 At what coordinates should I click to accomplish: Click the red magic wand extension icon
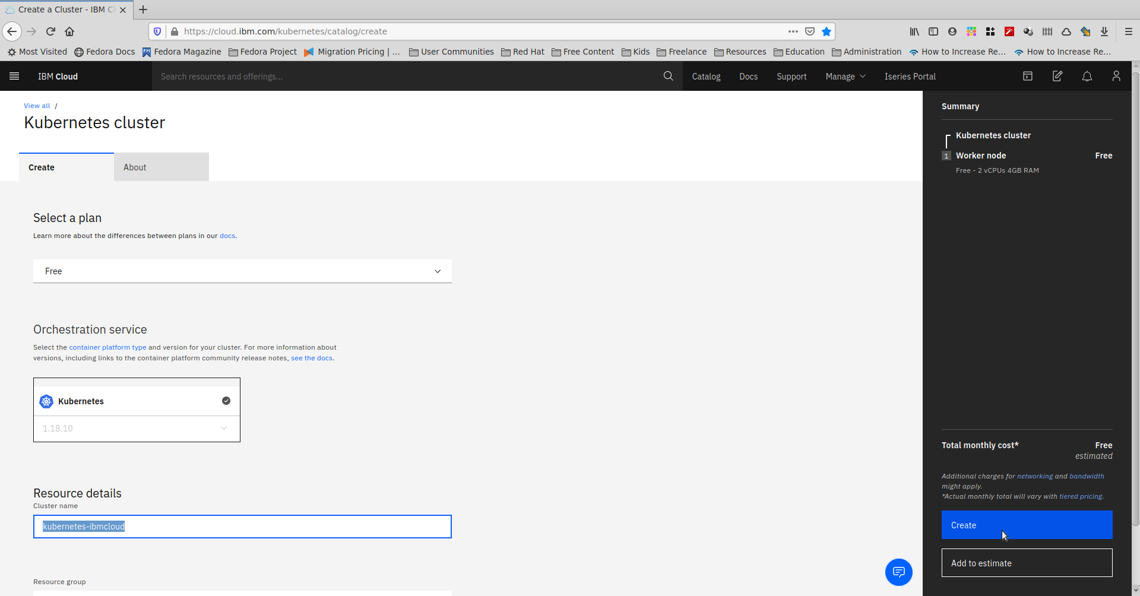(x=1009, y=31)
